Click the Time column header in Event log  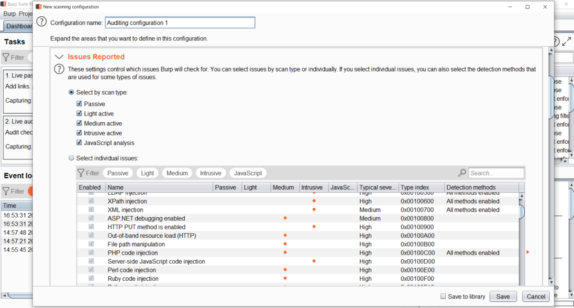click(17, 206)
